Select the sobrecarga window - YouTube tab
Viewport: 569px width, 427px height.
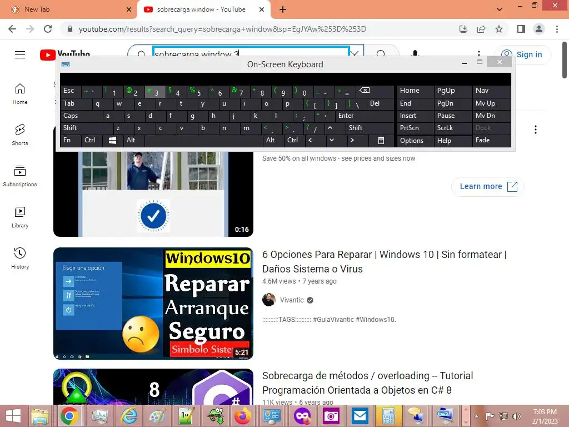[x=203, y=9]
